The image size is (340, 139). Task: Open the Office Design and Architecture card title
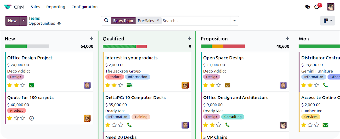point(236,98)
